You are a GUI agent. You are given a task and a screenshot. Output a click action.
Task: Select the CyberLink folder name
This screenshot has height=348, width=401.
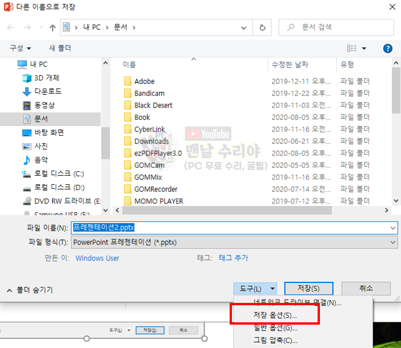click(150, 129)
